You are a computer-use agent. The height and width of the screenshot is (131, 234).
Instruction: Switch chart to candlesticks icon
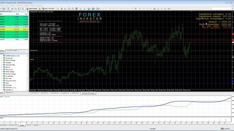pyautogui.click(x=61, y=9)
